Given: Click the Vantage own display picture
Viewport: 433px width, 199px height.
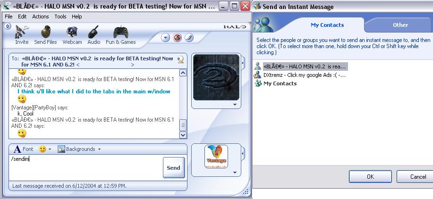Looking at the screenshot, I should 216,156.
